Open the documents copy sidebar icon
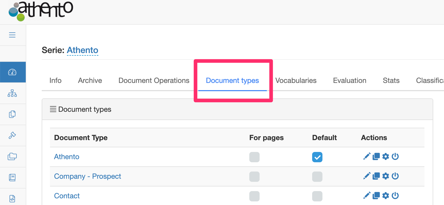This screenshot has width=444, height=205. click(12, 114)
